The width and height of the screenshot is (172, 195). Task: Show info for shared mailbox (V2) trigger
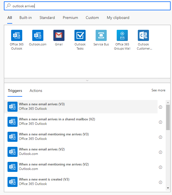click(x=160, y=122)
